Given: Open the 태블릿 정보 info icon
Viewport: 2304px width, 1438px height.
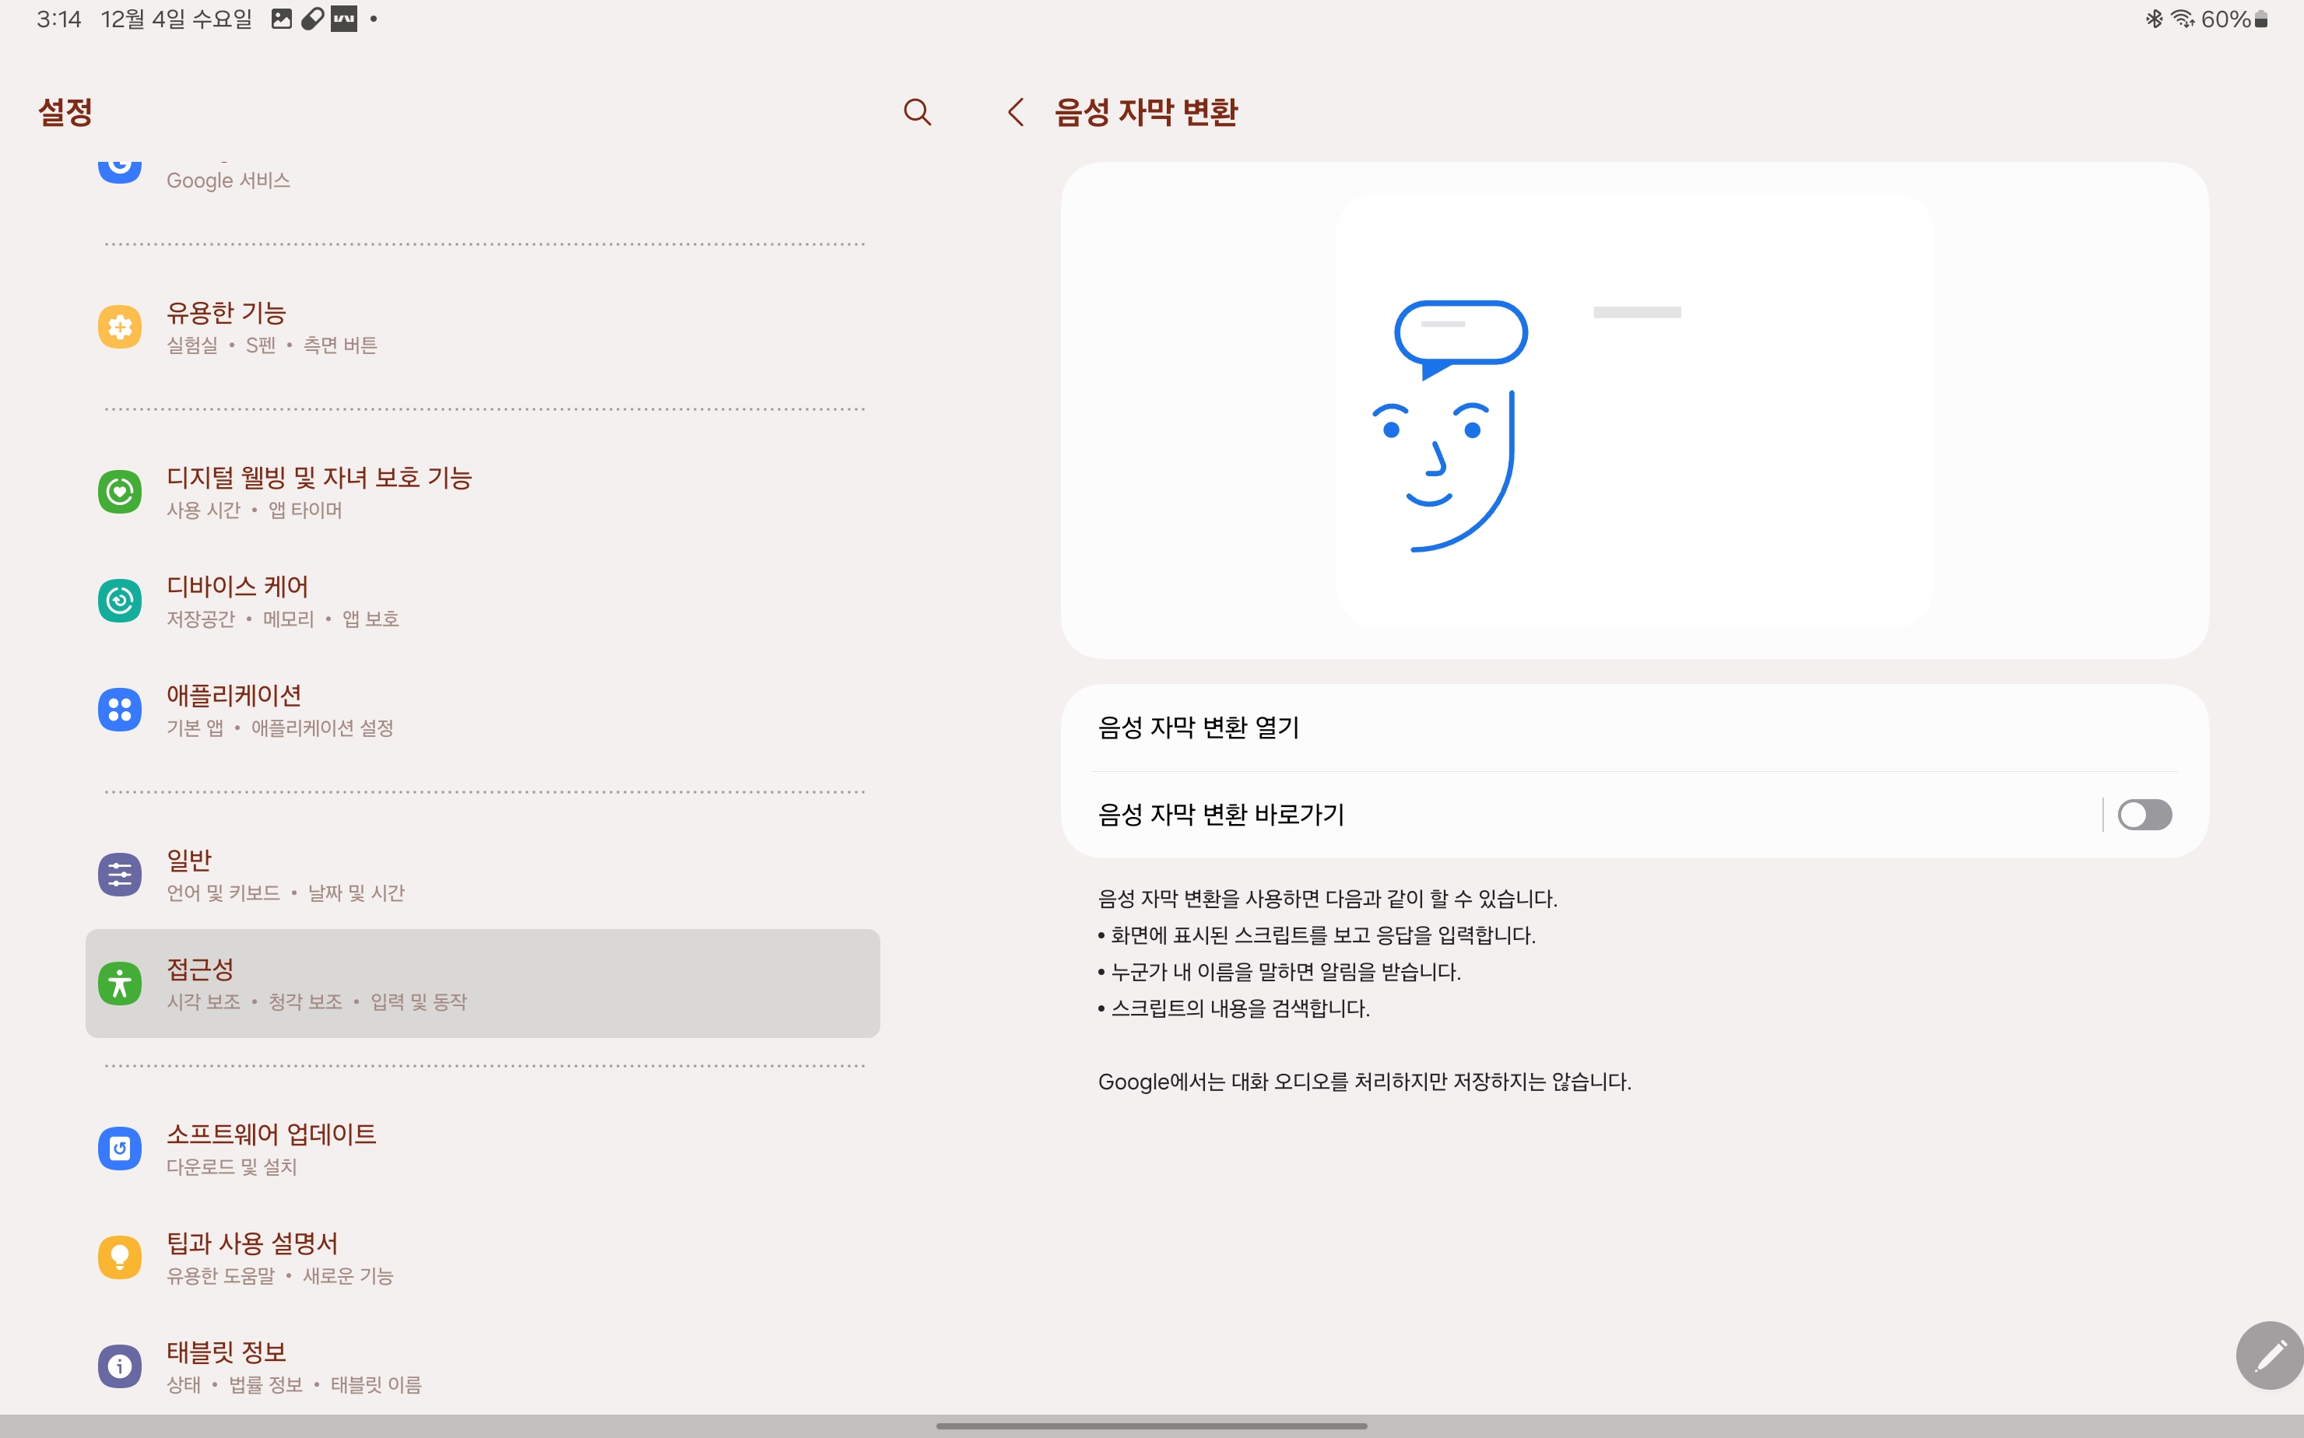Looking at the screenshot, I should click(120, 1366).
